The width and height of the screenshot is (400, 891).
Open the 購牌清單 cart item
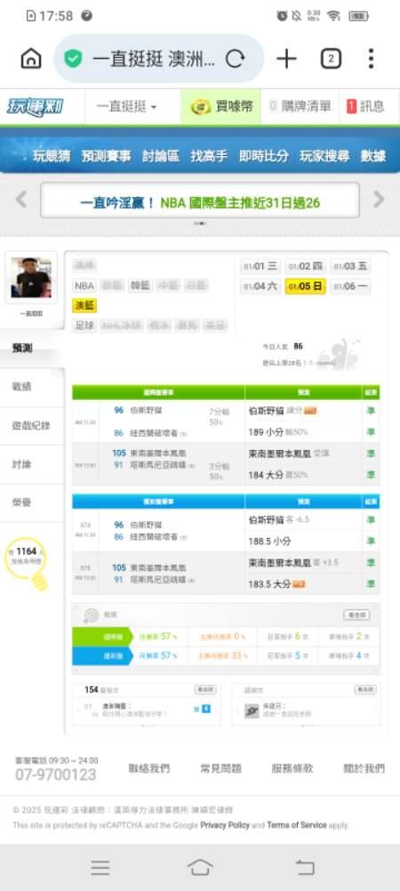point(300,106)
